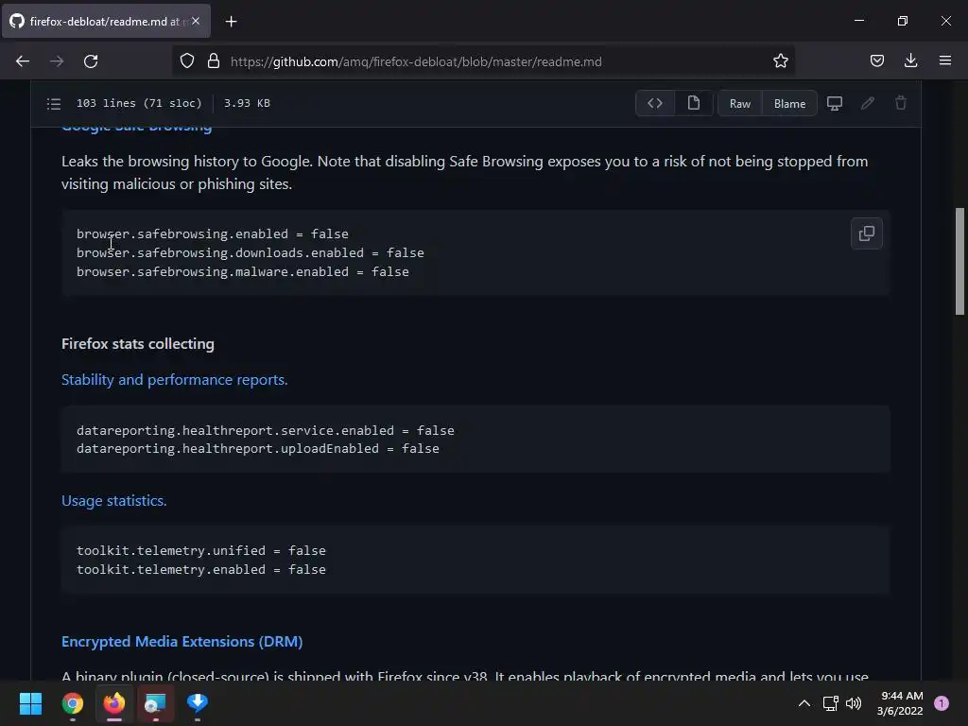Image resolution: width=968 pixels, height=726 pixels.
Task: Bookmark this page with the star
Action: coord(780,61)
